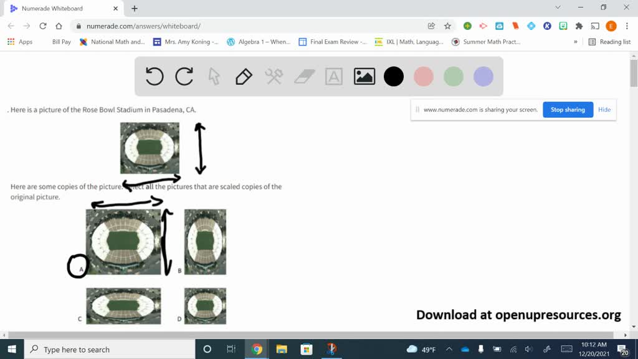Select the text box tool

[x=334, y=77]
